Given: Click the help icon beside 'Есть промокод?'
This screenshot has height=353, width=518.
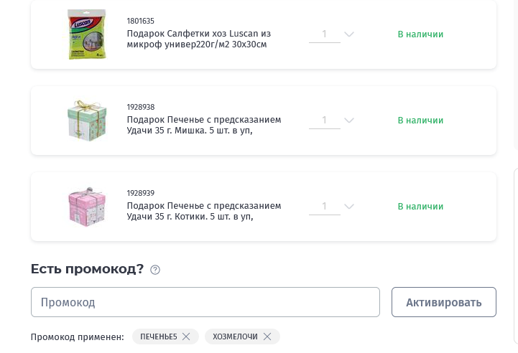Looking at the screenshot, I should [155, 270].
